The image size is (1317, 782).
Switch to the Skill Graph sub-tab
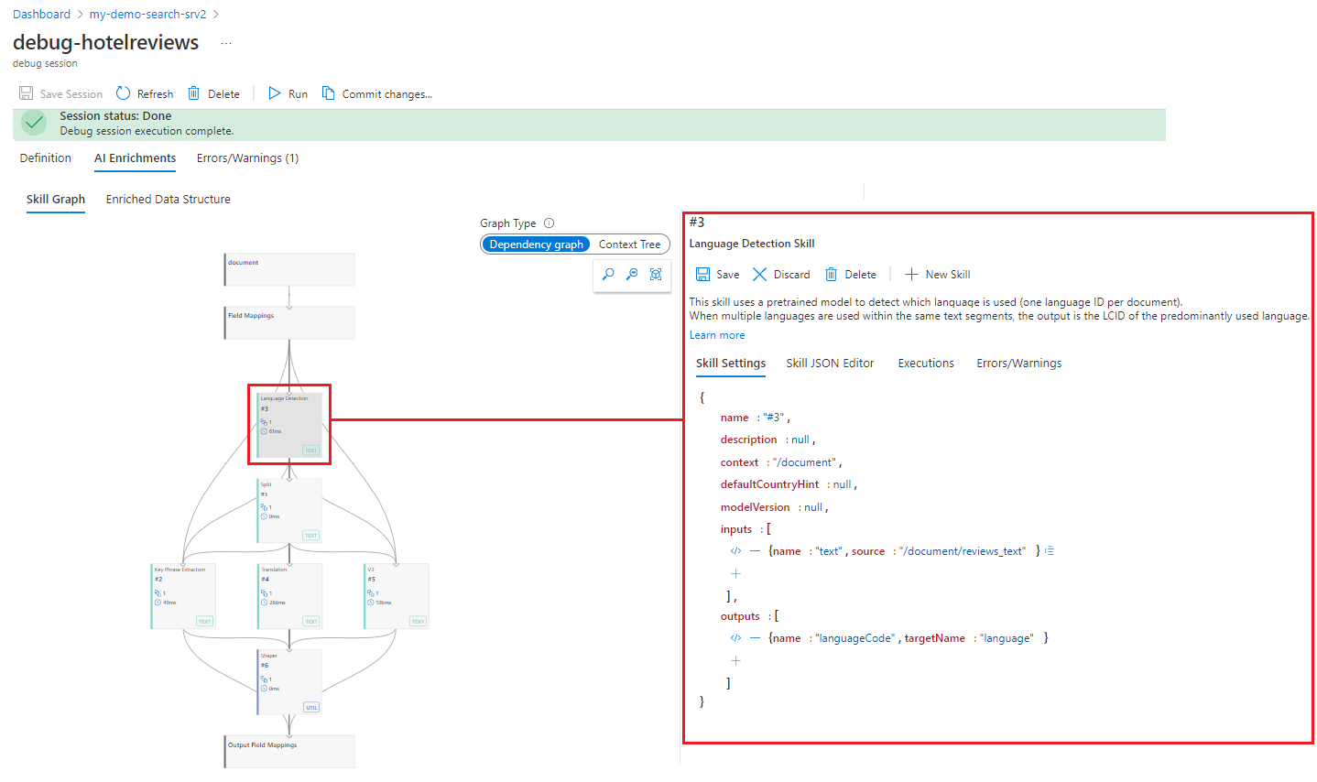[56, 200]
